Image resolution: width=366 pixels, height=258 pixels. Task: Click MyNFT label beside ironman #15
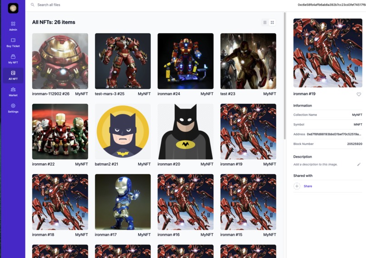(270, 234)
